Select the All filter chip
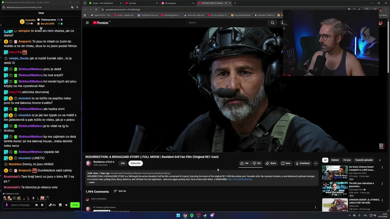Image resolution: width=390 pixels, height=219 pixels. click(x=325, y=160)
